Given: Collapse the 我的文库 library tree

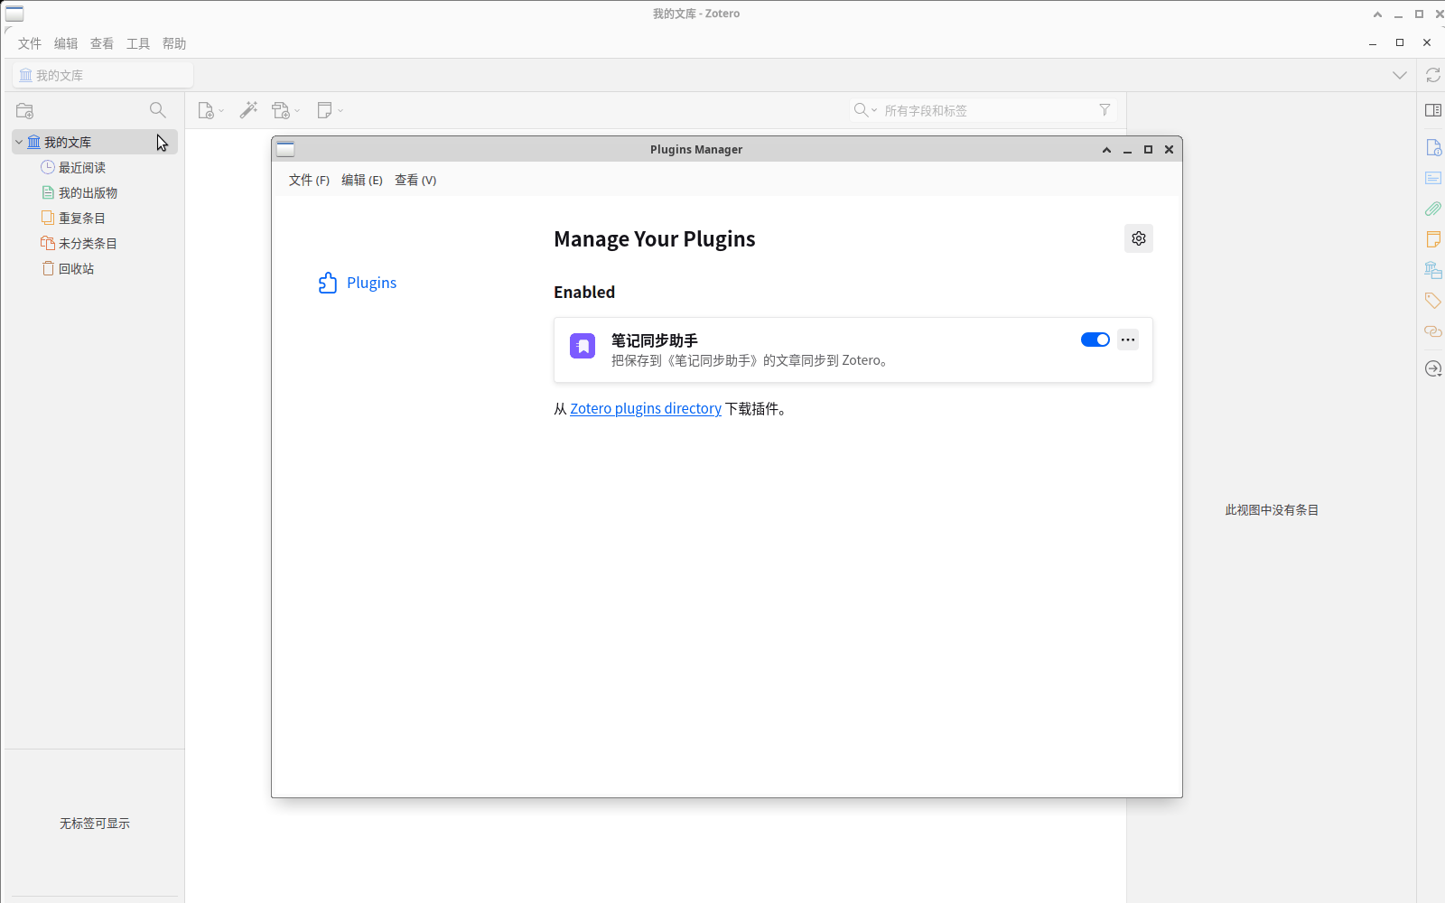Looking at the screenshot, I should click(x=19, y=142).
